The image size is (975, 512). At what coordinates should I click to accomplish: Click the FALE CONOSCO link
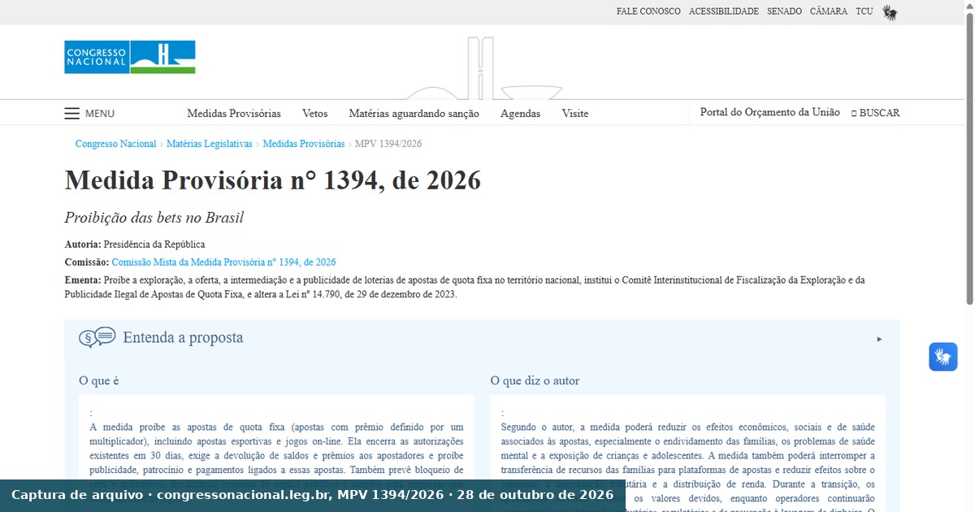[648, 11]
